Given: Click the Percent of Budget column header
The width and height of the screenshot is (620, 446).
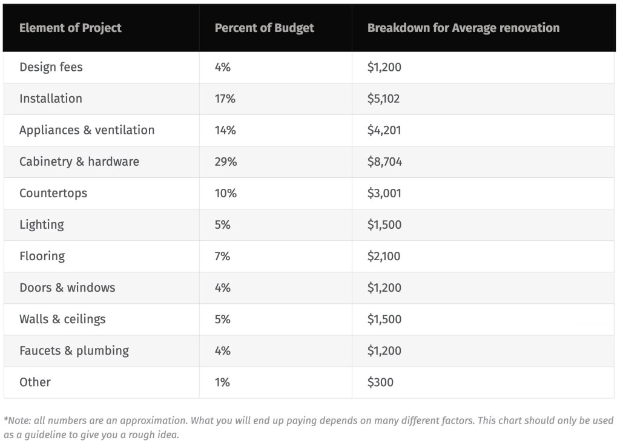Looking at the screenshot, I should pos(264,28).
